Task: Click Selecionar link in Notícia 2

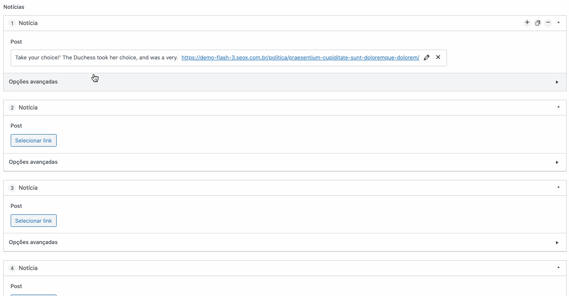Action: coord(33,141)
